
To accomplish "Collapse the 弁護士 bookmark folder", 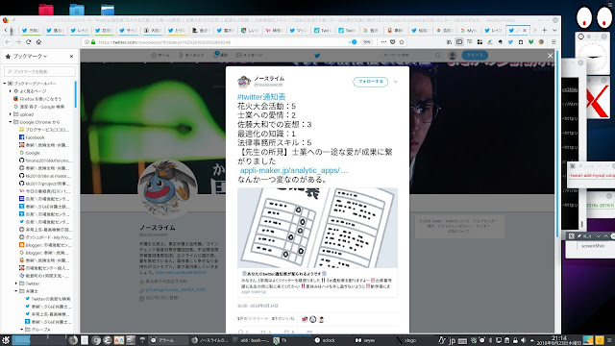I will click(x=16, y=291).
